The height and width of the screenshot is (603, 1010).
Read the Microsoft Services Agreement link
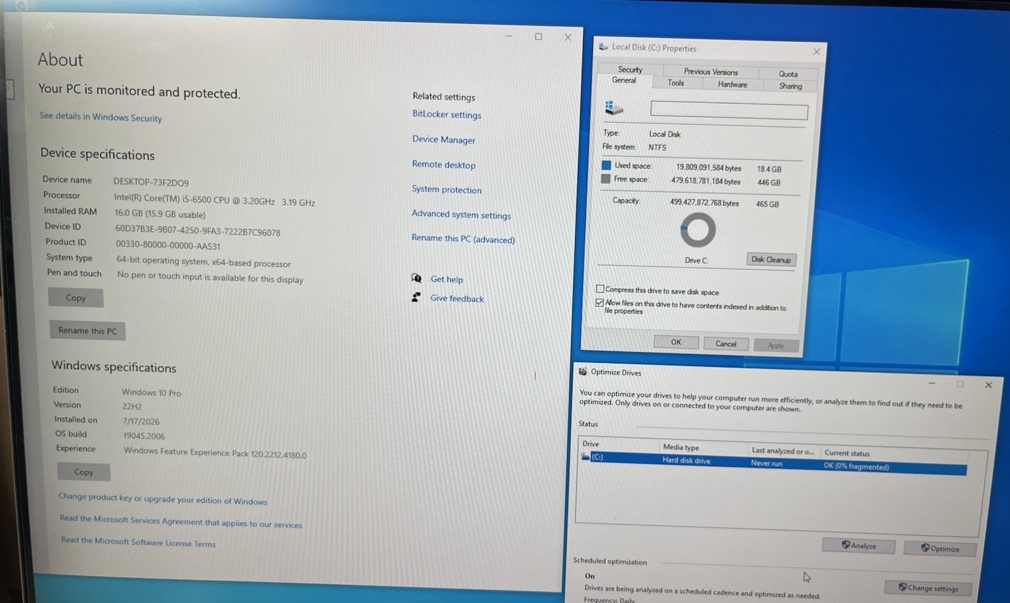(x=181, y=521)
